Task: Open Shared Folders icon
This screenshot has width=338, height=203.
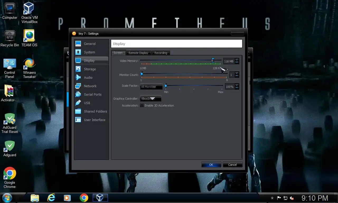Action: click(x=78, y=111)
